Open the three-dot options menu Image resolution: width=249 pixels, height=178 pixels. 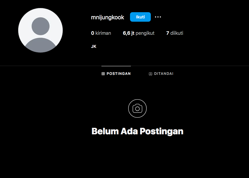158,17
